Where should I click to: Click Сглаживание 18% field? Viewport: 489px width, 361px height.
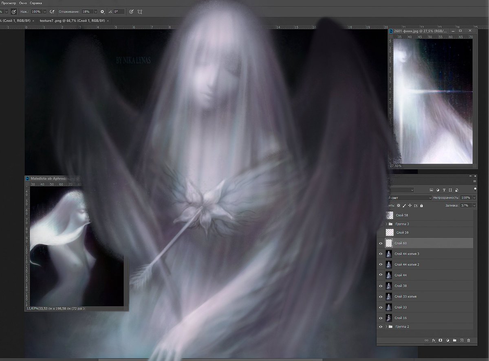87,12
